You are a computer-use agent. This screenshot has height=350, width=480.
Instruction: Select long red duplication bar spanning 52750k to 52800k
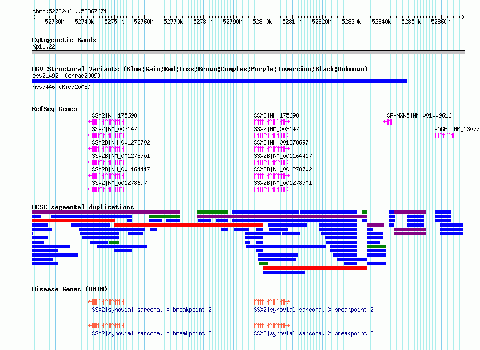click(189, 225)
